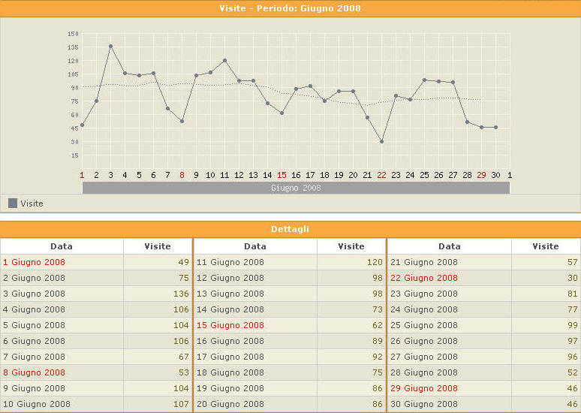Click the '8 Giugno 2008' red date cell
The height and width of the screenshot is (413, 581).
pos(62,372)
